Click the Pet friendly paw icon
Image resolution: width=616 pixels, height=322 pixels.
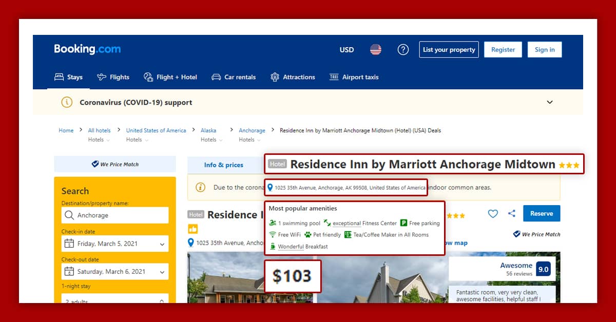click(x=307, y=235)
